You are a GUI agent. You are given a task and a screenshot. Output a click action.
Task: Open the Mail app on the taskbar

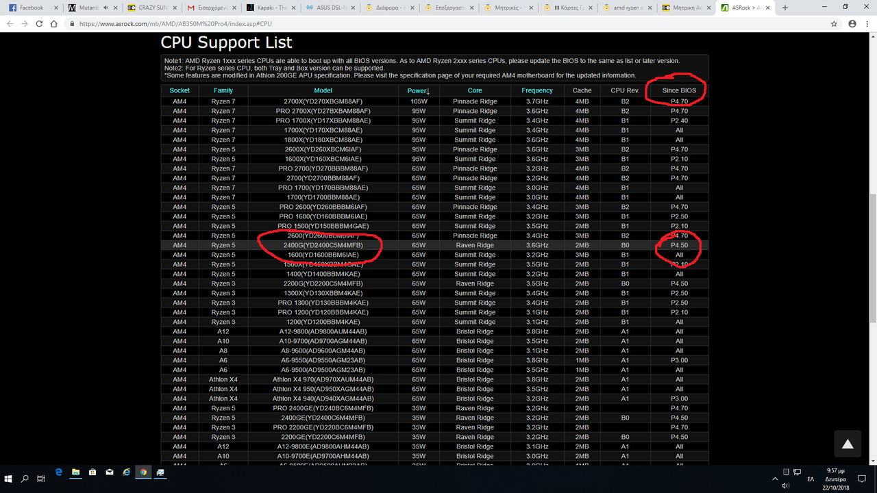coord(110,472)
